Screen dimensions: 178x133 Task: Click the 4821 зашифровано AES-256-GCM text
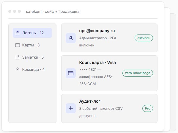[96, 77]
